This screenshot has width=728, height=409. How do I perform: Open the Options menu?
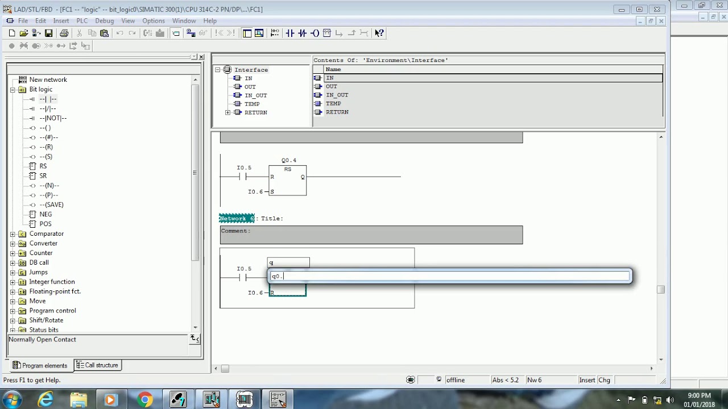pos(154,21)
